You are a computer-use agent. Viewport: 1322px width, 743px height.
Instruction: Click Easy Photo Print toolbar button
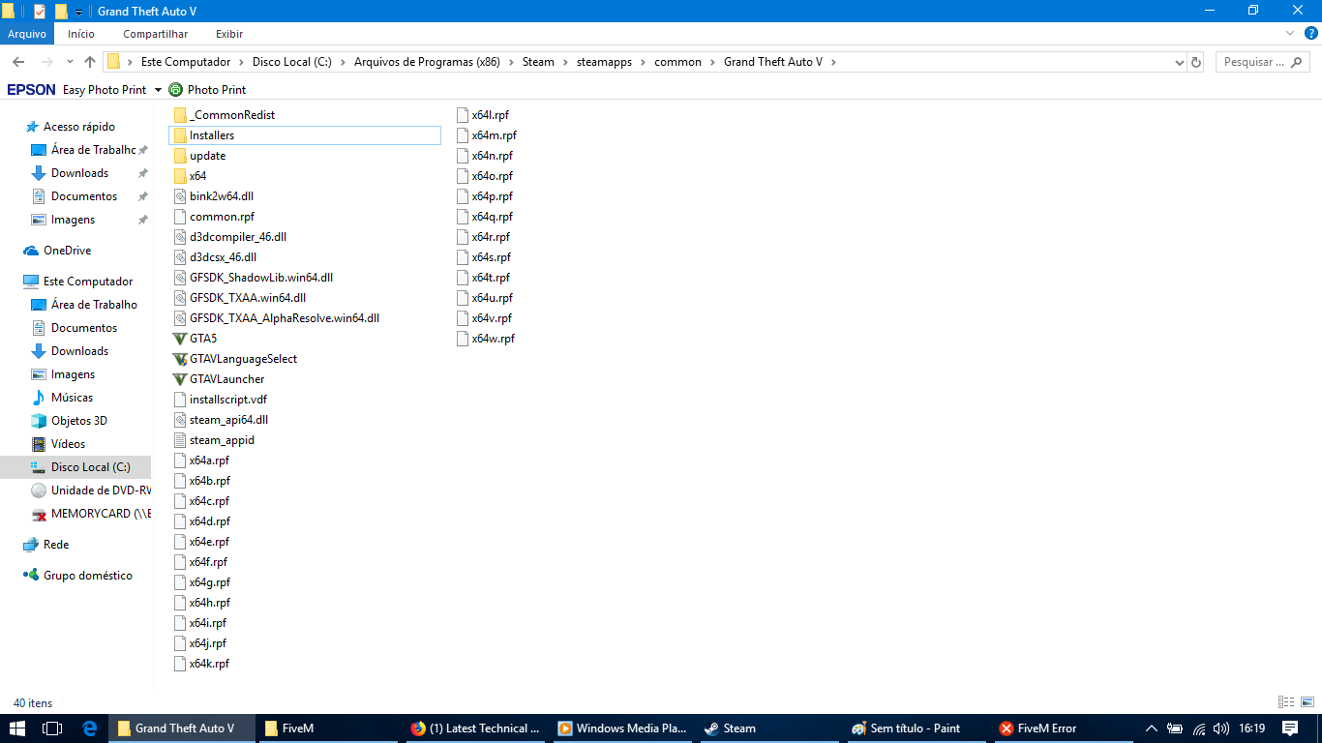click(105, 90)
